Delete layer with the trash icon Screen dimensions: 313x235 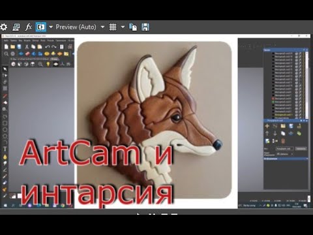click(x=283, y=141)
